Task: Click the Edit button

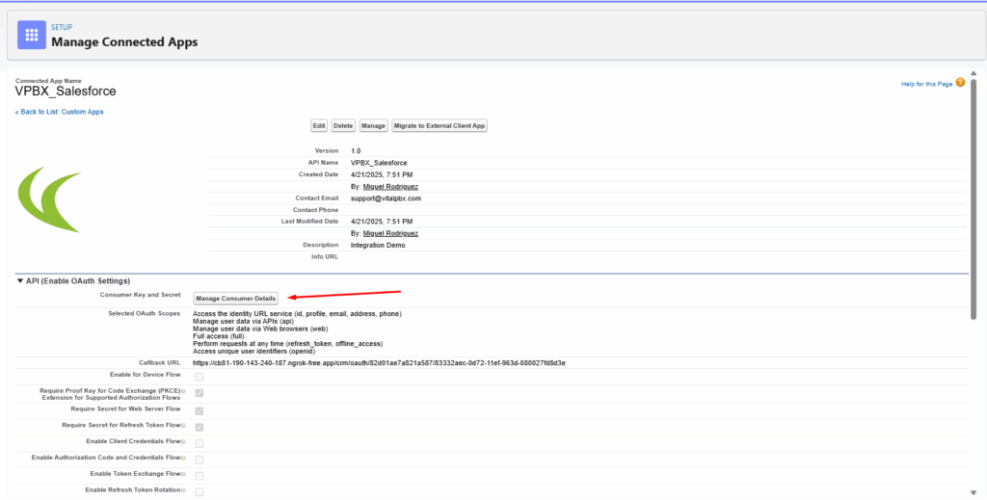Action: tap(319, 126)
